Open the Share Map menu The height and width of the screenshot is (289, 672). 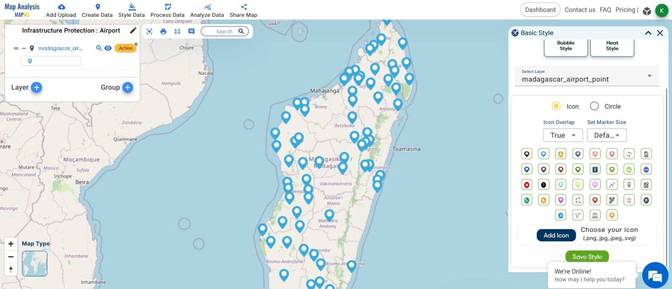coord(243,11)
